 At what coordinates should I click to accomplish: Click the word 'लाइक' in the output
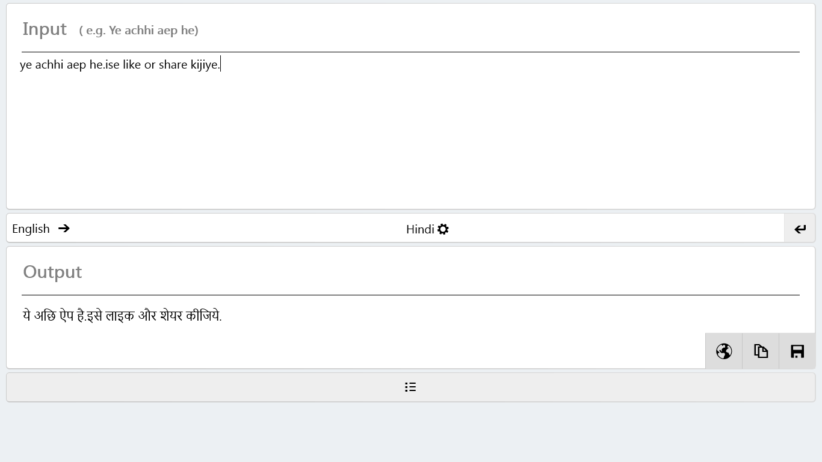tap(120, 316)
